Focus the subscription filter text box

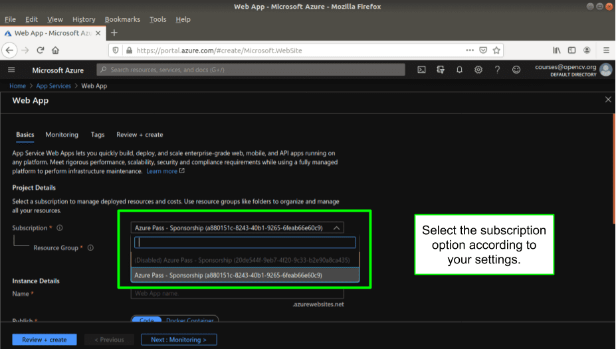(x=245, y=242)
